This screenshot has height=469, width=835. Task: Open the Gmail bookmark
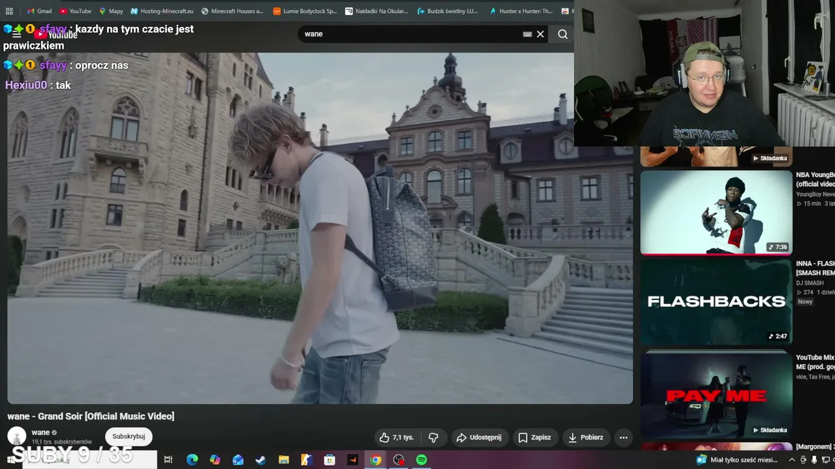pyautogui.click(x=39, y=11)
